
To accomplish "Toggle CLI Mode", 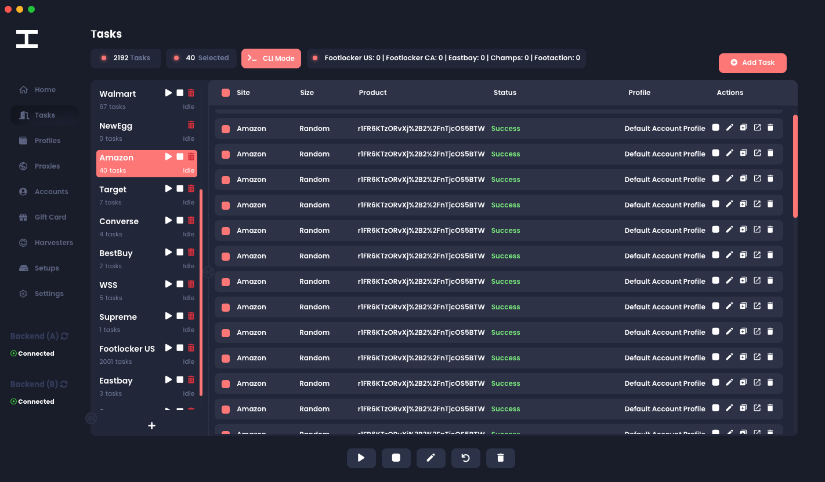I will (271, 59).
